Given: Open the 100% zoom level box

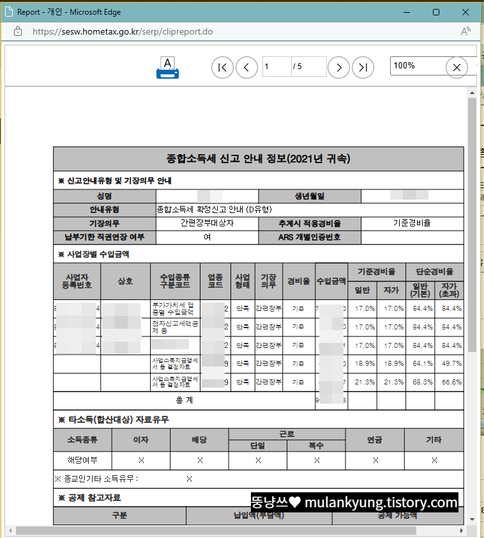Looking at the screenshot, I should (418, 66).
